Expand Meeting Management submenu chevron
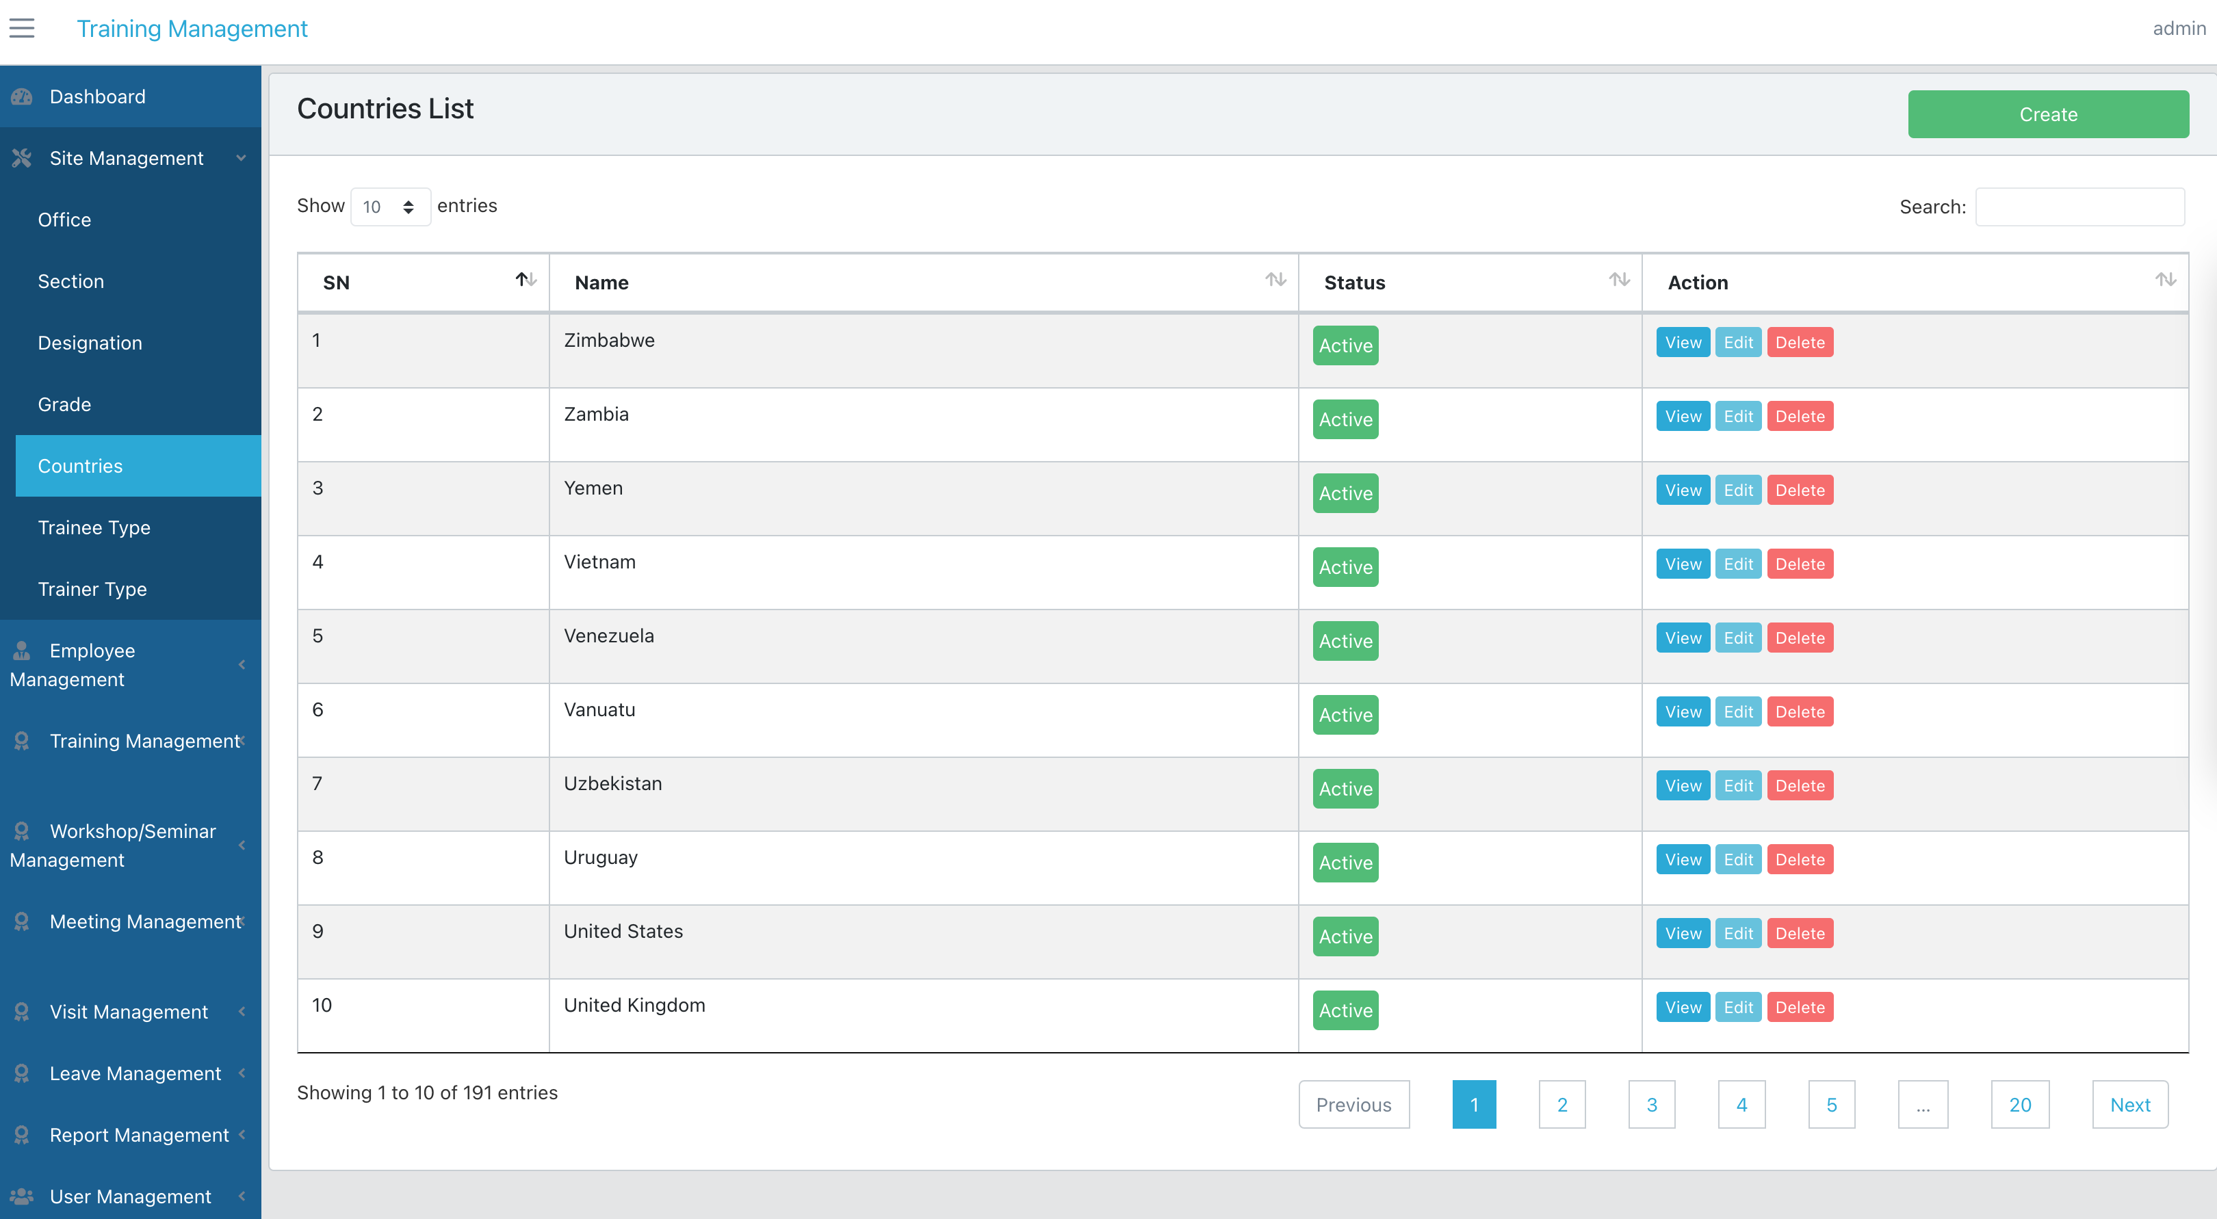The image size is (2217, 1219). click(x=244, y=921)
